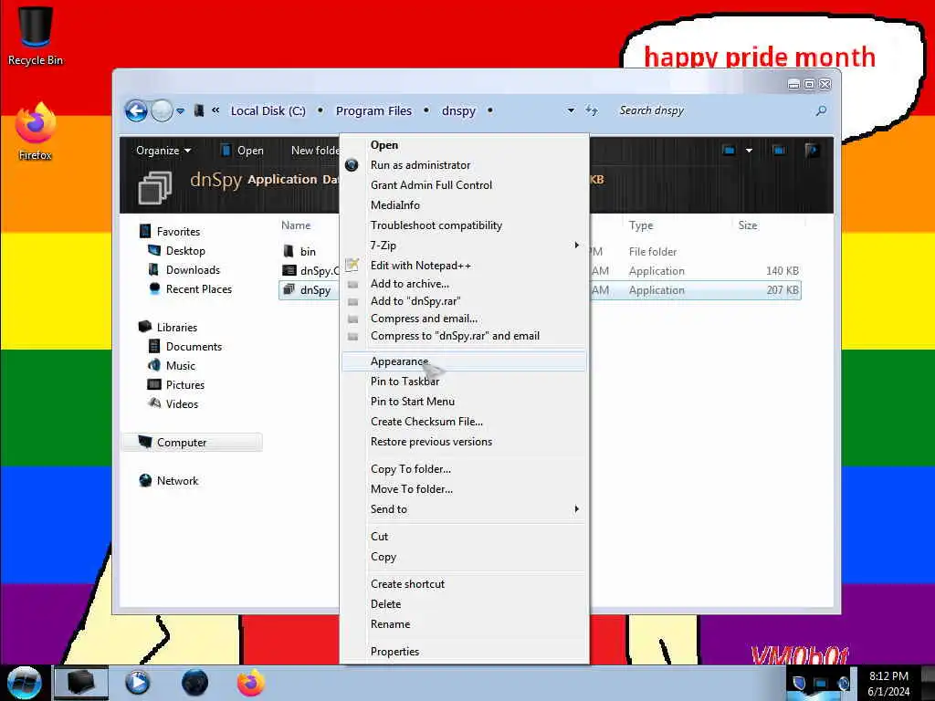Launch Firefox from the desktop icon

(36, 131)
